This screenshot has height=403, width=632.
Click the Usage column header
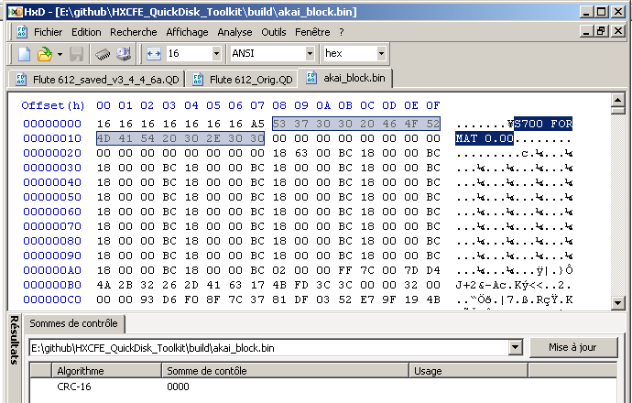pos(468,371)
